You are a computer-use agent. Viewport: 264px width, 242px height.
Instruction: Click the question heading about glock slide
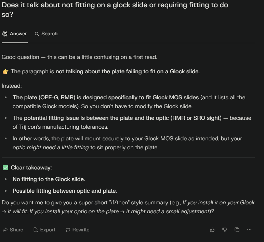coord(115,10)
